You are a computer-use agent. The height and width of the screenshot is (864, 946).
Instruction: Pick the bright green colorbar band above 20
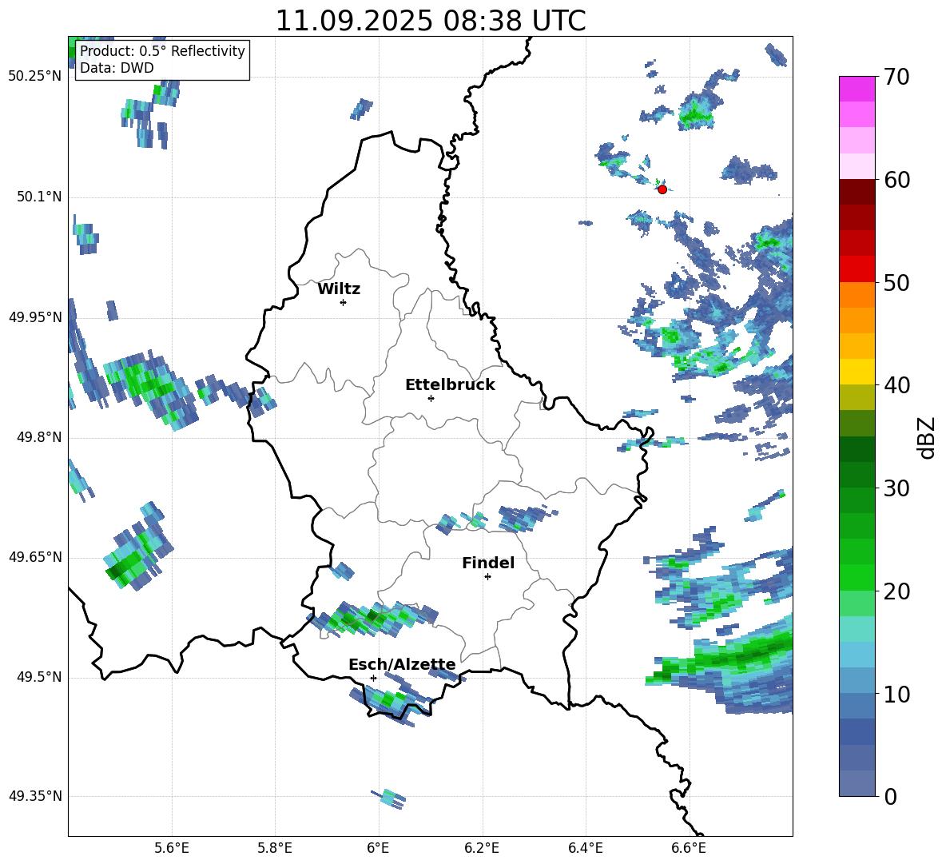pos(857,577)
